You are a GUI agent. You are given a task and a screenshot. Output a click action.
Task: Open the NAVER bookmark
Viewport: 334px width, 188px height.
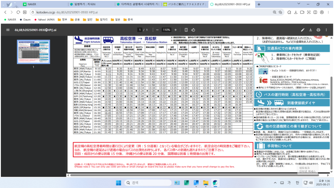tap(10, 20)
